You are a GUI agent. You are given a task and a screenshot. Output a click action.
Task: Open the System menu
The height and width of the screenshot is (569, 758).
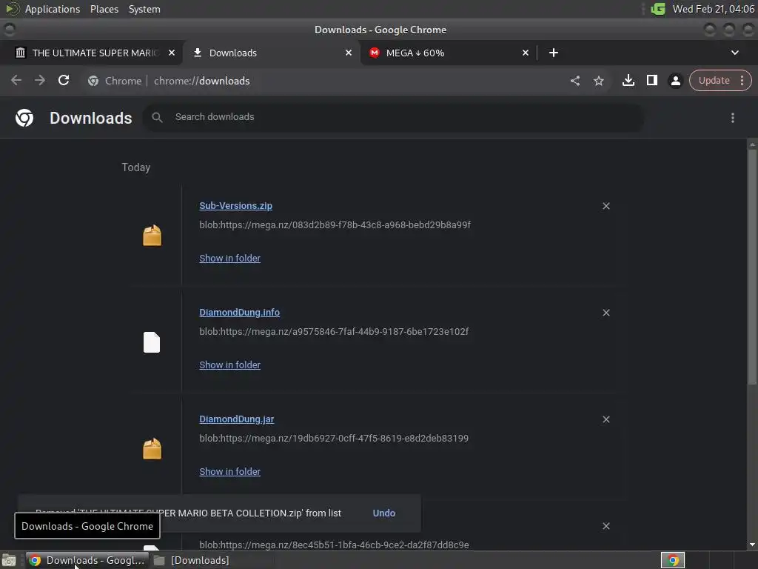144,9
